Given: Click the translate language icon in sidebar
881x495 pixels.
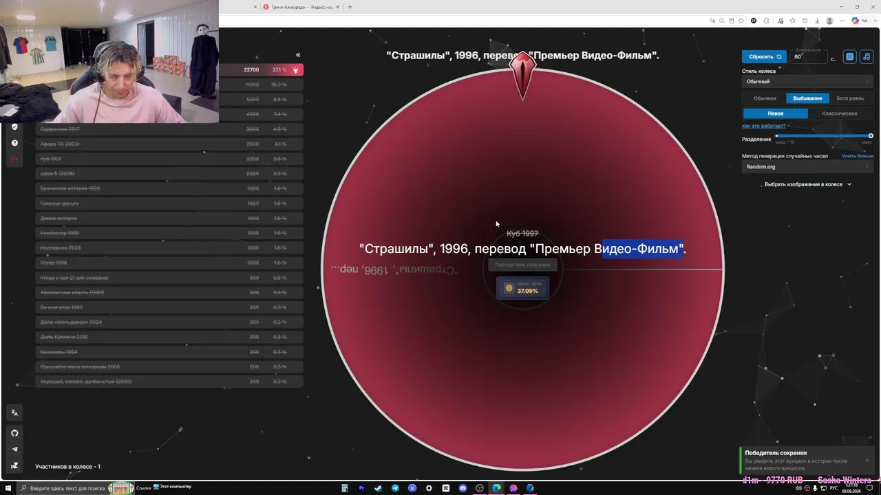Looking at the screenshot, I should pos(14,413).
